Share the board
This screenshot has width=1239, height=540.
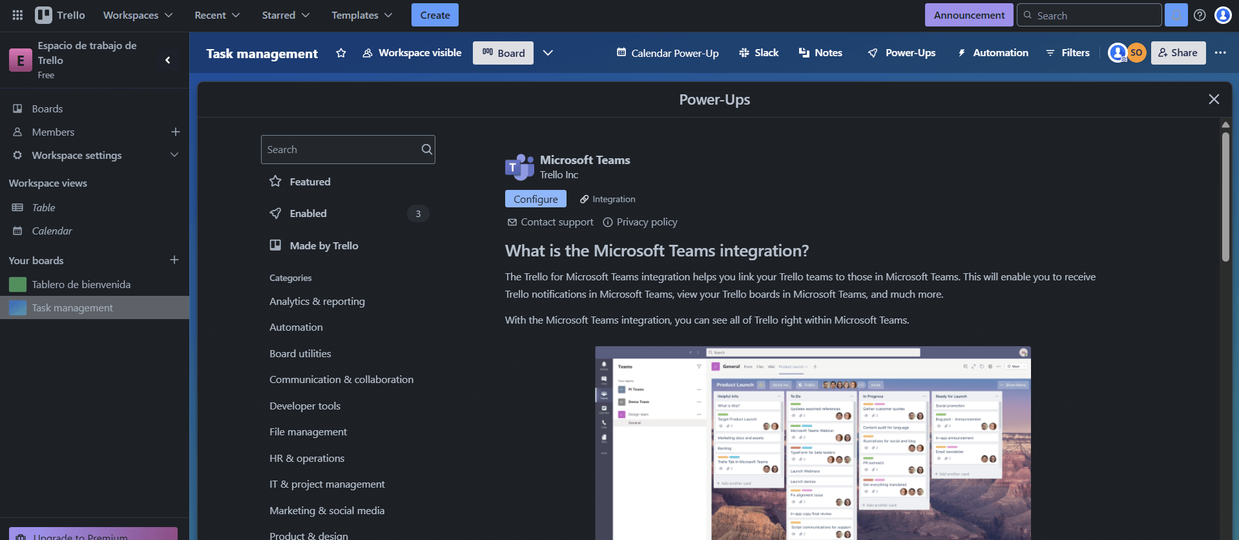pyautogui.click(x=1178, y=53)
